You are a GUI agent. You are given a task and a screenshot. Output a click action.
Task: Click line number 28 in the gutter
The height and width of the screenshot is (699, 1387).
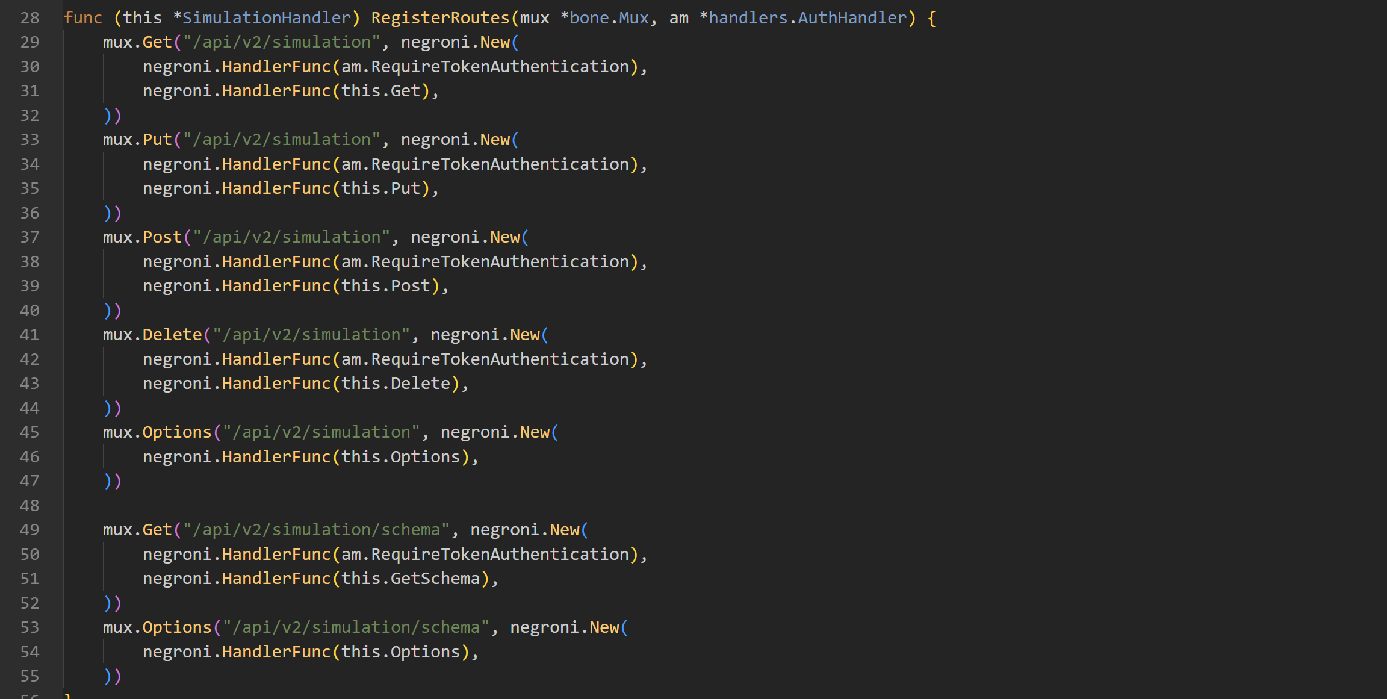(29, 18)
